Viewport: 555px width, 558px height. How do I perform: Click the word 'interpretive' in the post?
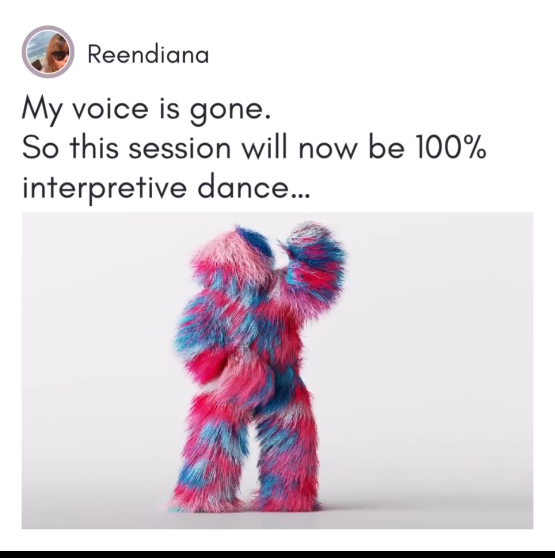click(x=105, y=187)
